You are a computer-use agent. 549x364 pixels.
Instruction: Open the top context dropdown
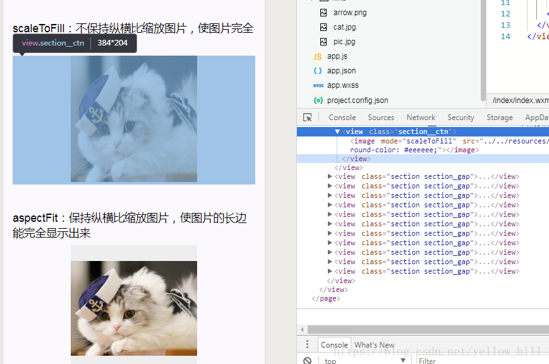click(x=365, y=360)
